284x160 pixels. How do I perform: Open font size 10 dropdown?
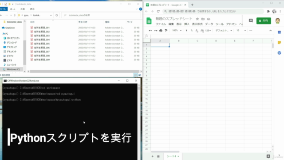click(x=241, y=31)
